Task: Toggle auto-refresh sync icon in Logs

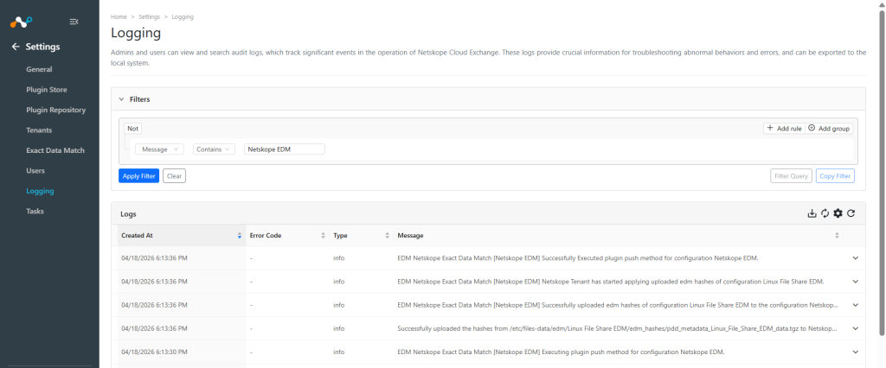Action: coord(825,213)
